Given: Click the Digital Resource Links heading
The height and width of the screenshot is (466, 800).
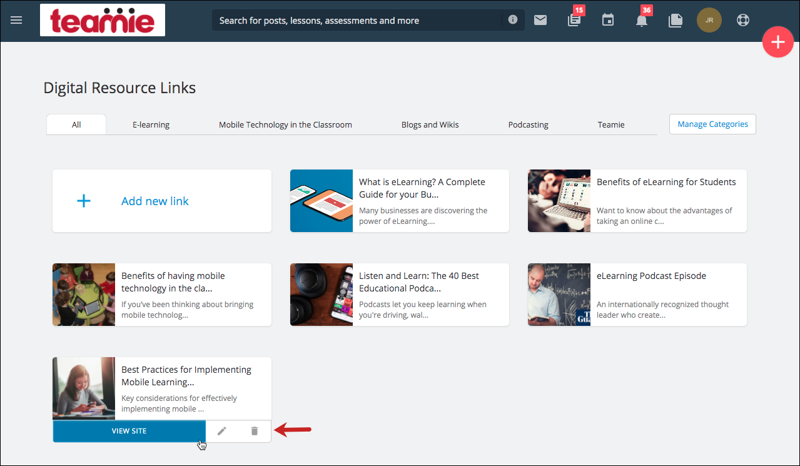Looking at the screenshot, I should pos(119,88).
